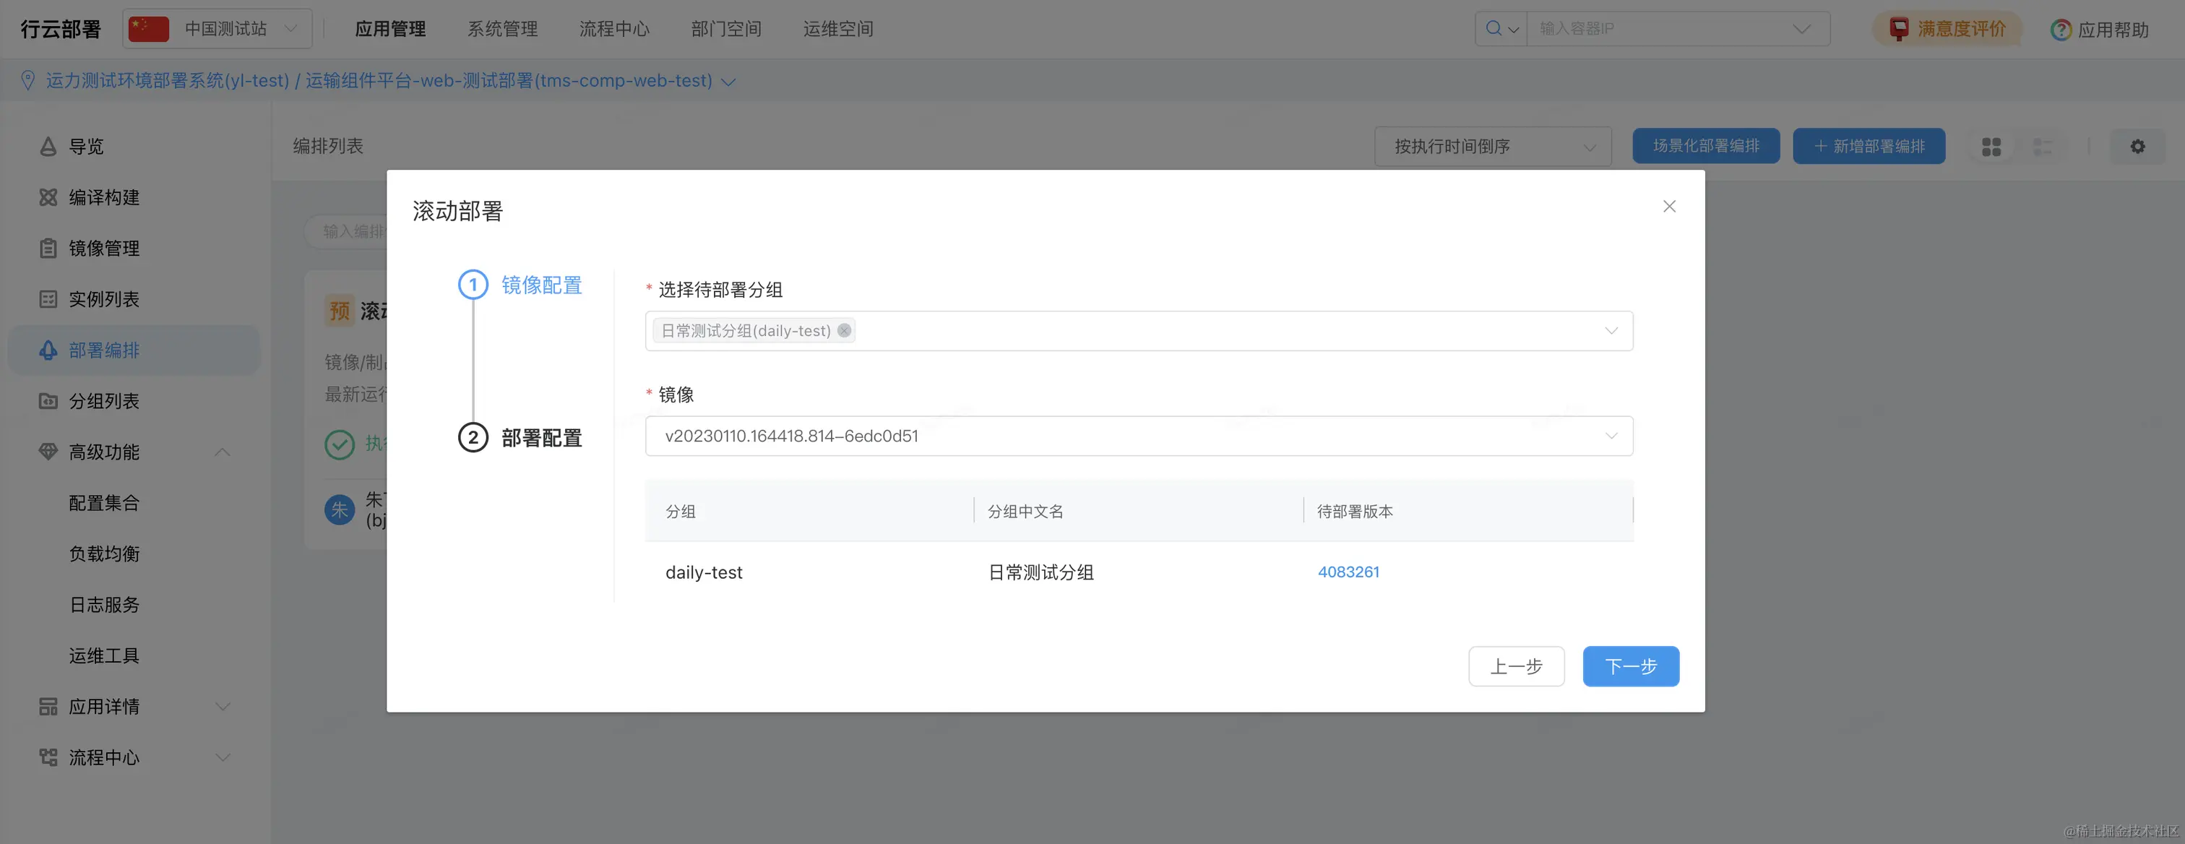2185x844 pixels.
Task: Open the gear settings button
Action: tap(2137, 147)
